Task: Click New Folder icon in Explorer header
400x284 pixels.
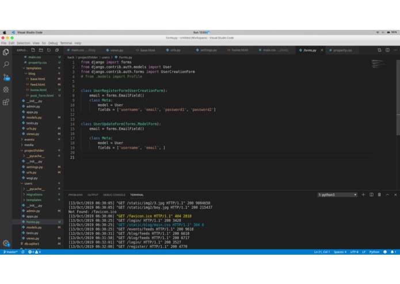Action: point(41,50)
